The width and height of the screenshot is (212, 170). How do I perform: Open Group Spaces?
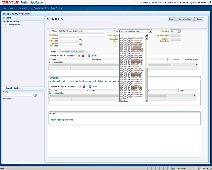point(56,8)
